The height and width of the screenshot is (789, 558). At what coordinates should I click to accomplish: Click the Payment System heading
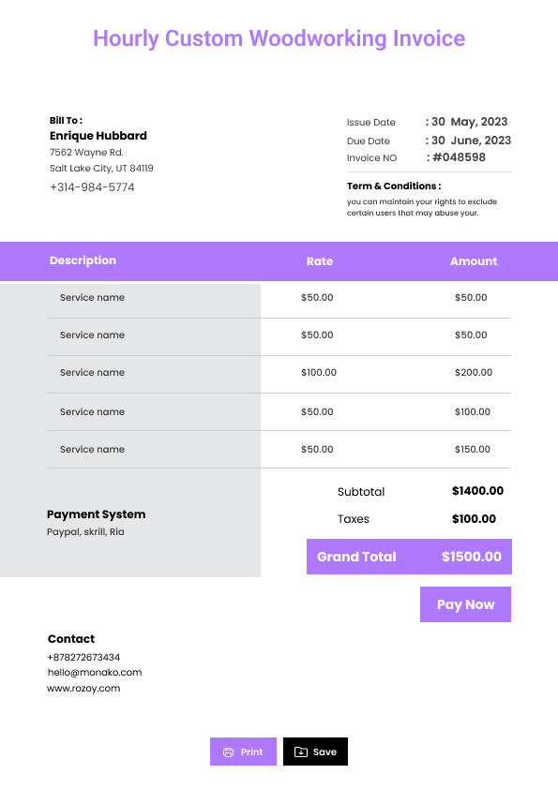tap(97, 514)
